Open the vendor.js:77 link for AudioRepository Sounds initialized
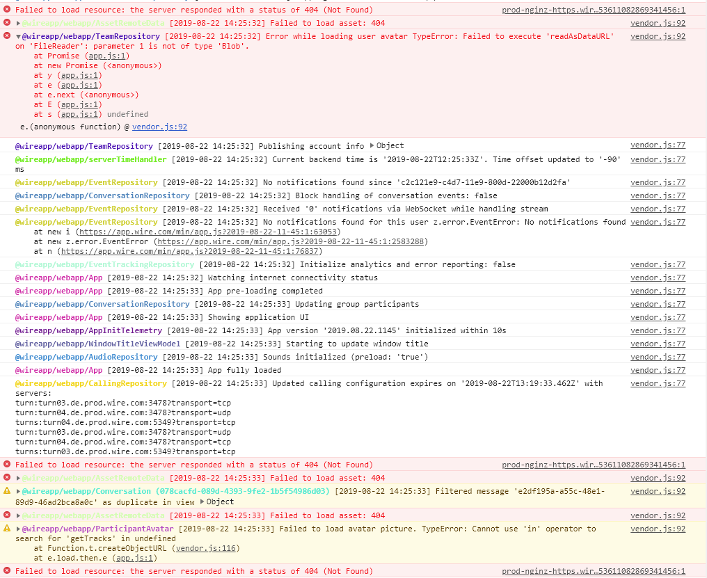707x578 pixels. click(x=658, y=357)
